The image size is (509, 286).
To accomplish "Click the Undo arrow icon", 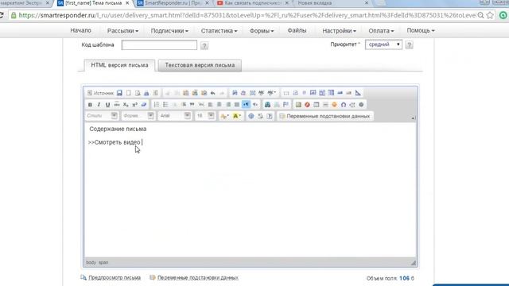I will (x=213, y=93).
